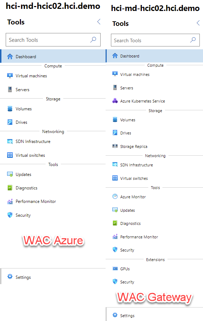The image size is (203, 321).
Task: Click search magnifier icon in WAC Azure panel
Action: 93,39
